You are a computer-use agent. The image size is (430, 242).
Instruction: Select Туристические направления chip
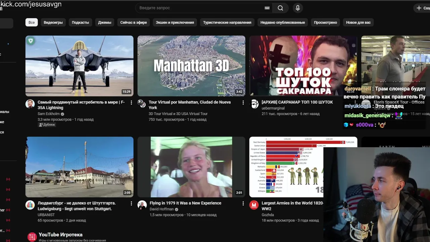point(227,23)
